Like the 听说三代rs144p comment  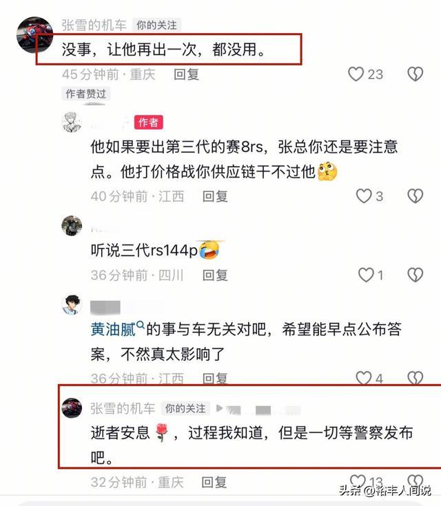tap(366, 275)
